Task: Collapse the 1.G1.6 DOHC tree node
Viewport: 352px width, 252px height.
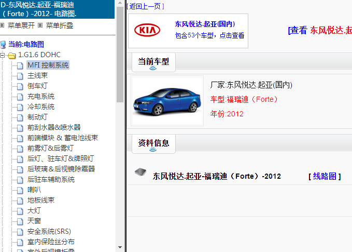Action: 2,55
